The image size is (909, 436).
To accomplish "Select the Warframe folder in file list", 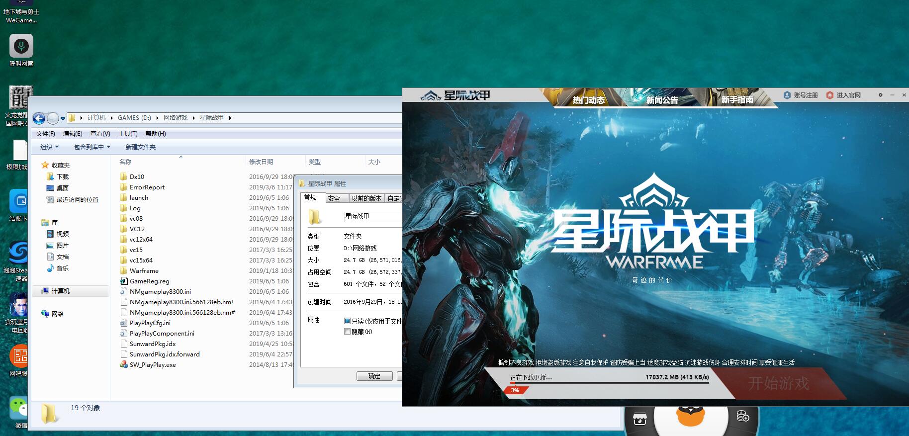I will (x=144, y=270).
